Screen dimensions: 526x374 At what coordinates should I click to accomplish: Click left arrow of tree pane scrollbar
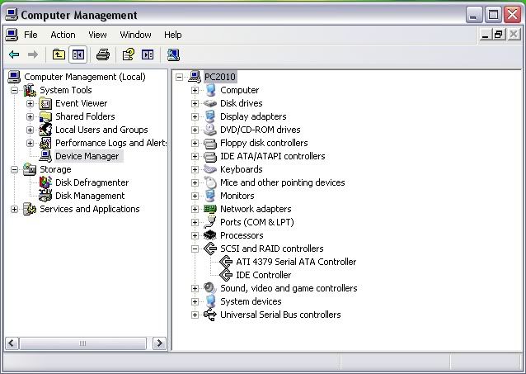click(x=12, y=343)
